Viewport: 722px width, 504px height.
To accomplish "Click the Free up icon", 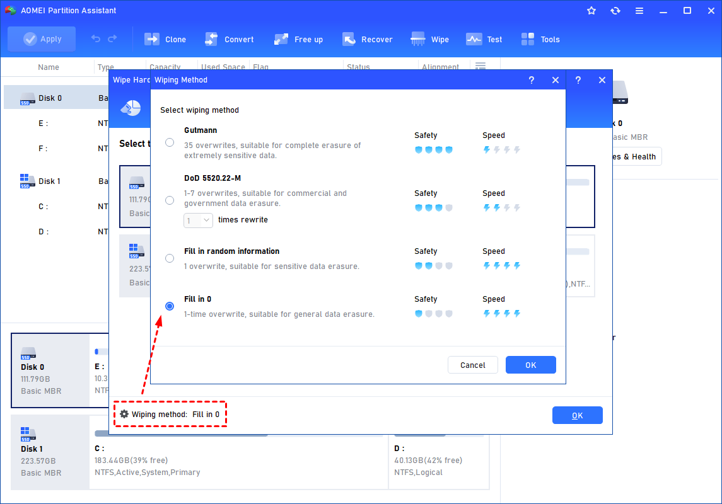I will (281, 39).
